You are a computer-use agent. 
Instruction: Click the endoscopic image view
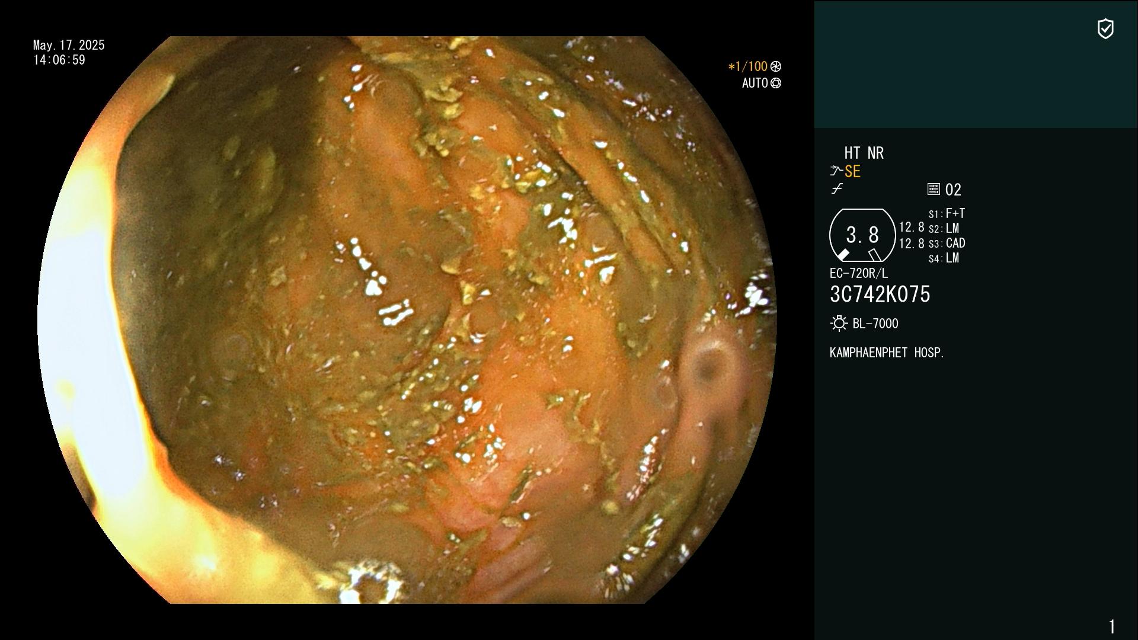click(x=407, y=320)
